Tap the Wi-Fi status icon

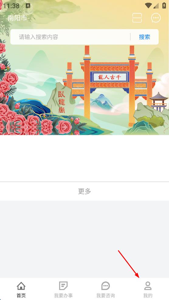(x=148, y=5)
